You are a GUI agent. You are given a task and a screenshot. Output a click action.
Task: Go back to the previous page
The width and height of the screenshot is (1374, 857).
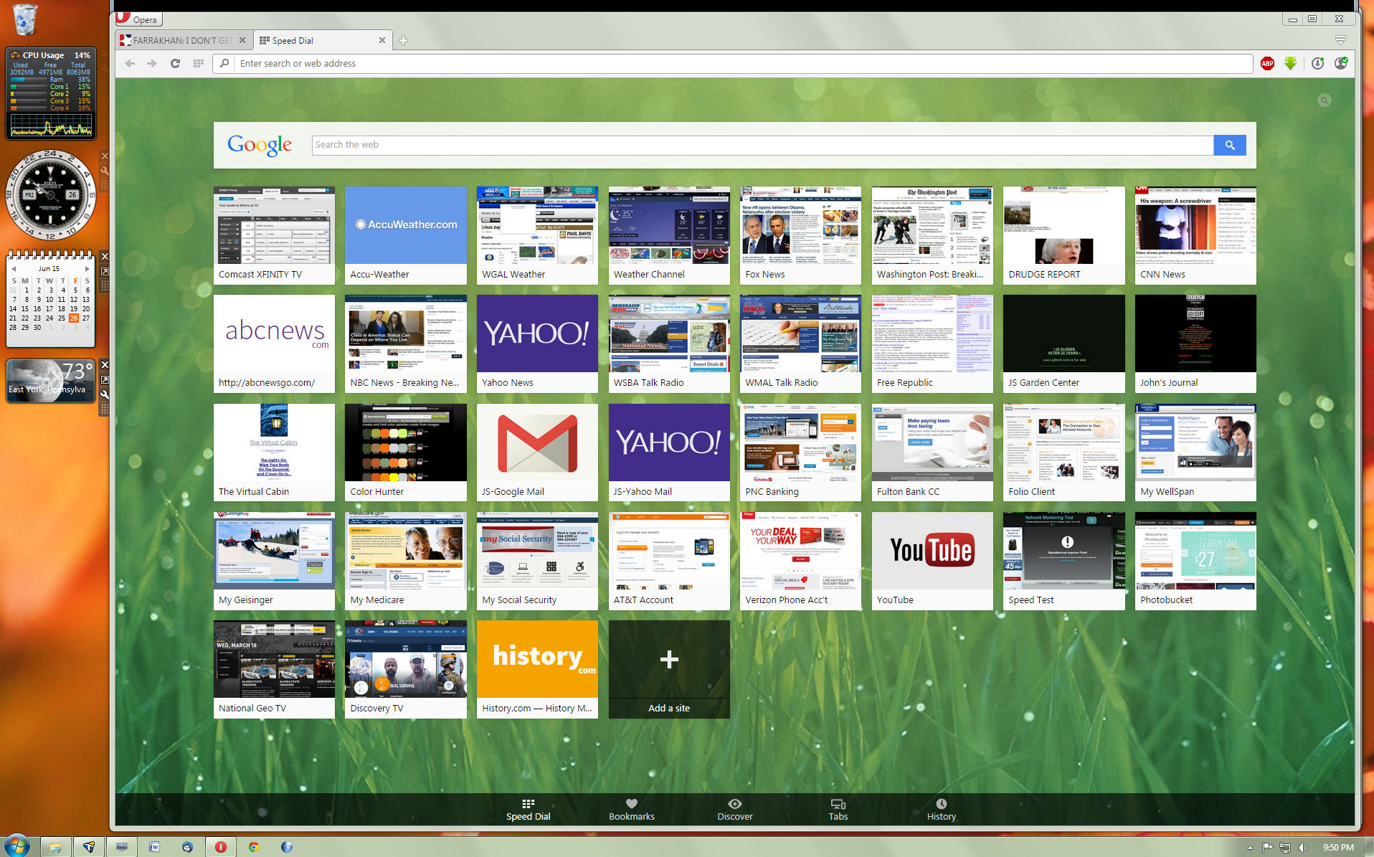coord(130,64)
